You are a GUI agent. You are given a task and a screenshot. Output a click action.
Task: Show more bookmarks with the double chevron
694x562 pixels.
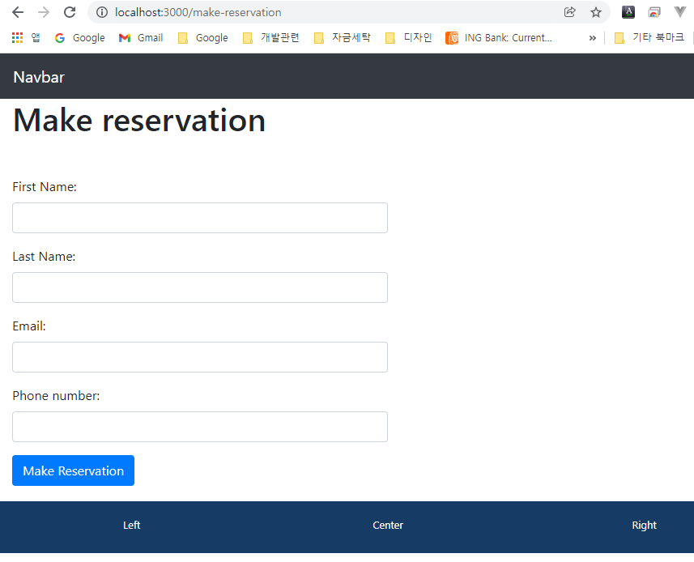[x=592, y=38]
